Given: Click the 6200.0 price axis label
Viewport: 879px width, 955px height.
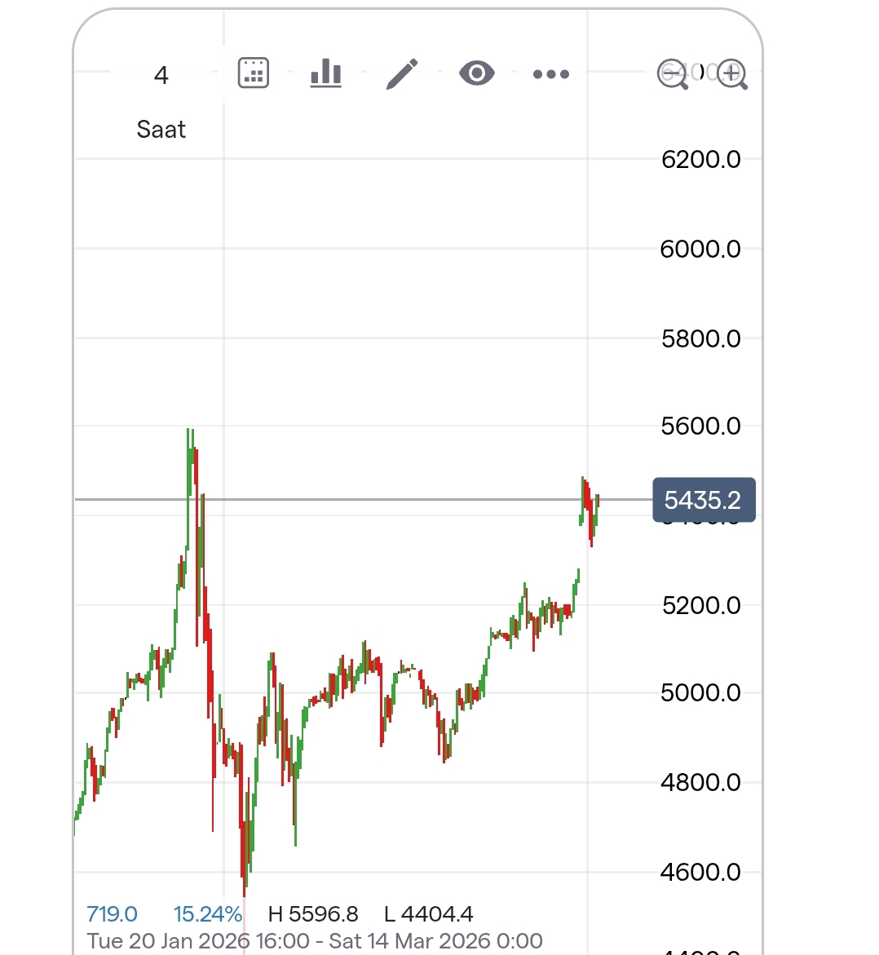Looking at the screenshot, I should [700, 159].
